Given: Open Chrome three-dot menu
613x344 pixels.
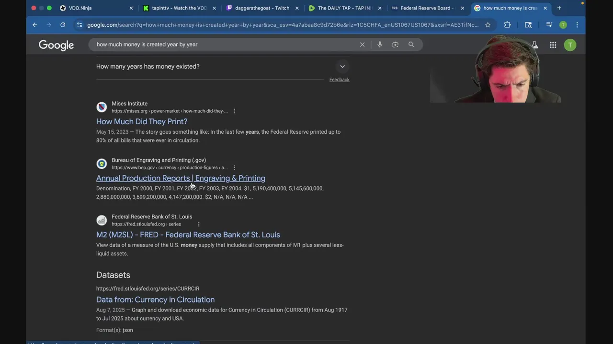Looking at the screenshot, I should click(577, 25).
